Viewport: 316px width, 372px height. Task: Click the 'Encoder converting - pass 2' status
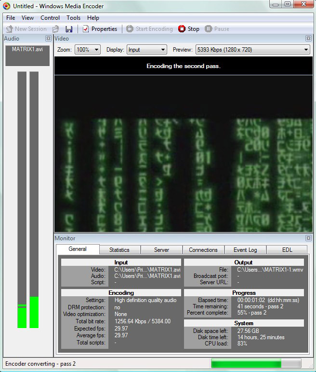point(40,364)
